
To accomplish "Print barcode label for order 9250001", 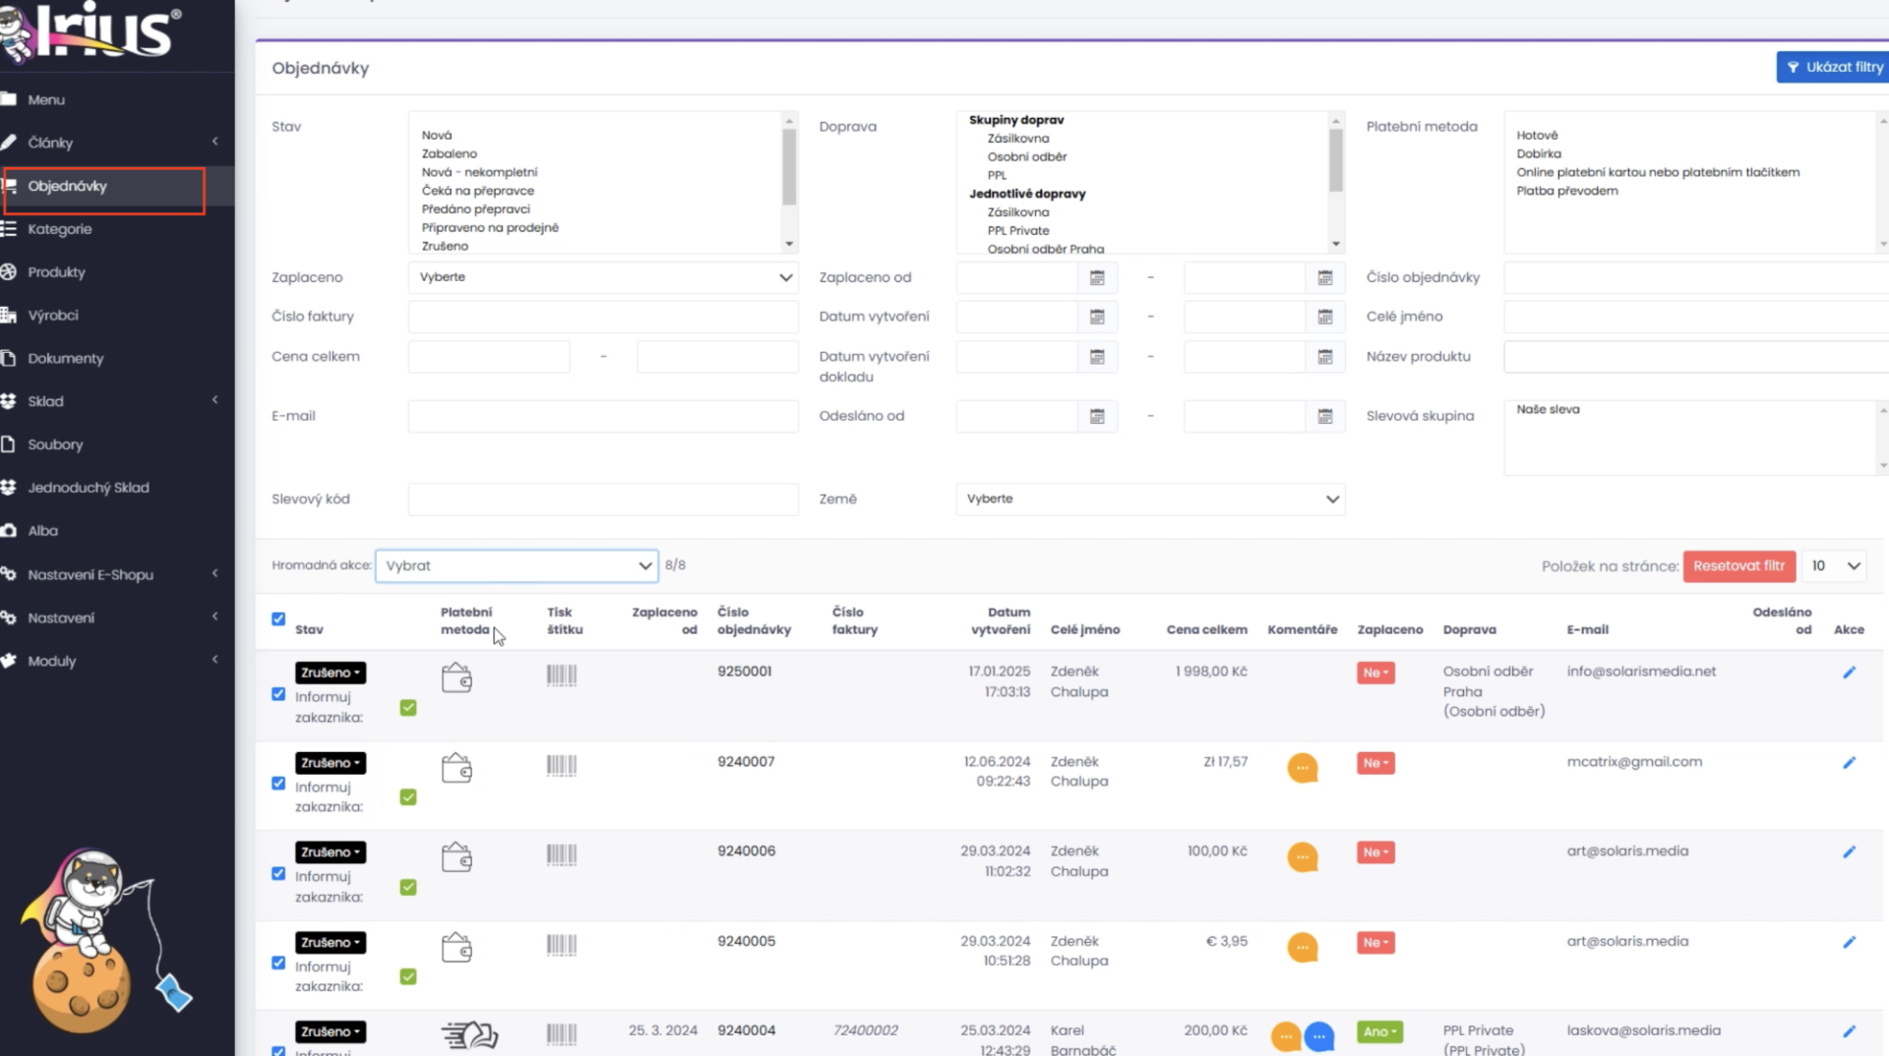I will (562, 675).
